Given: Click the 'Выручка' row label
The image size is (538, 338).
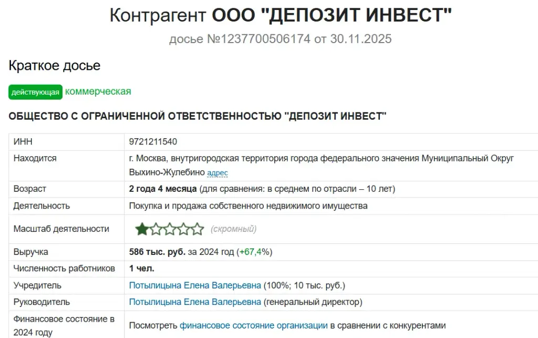Looking at the screenshot, I should tap(30, 252).
